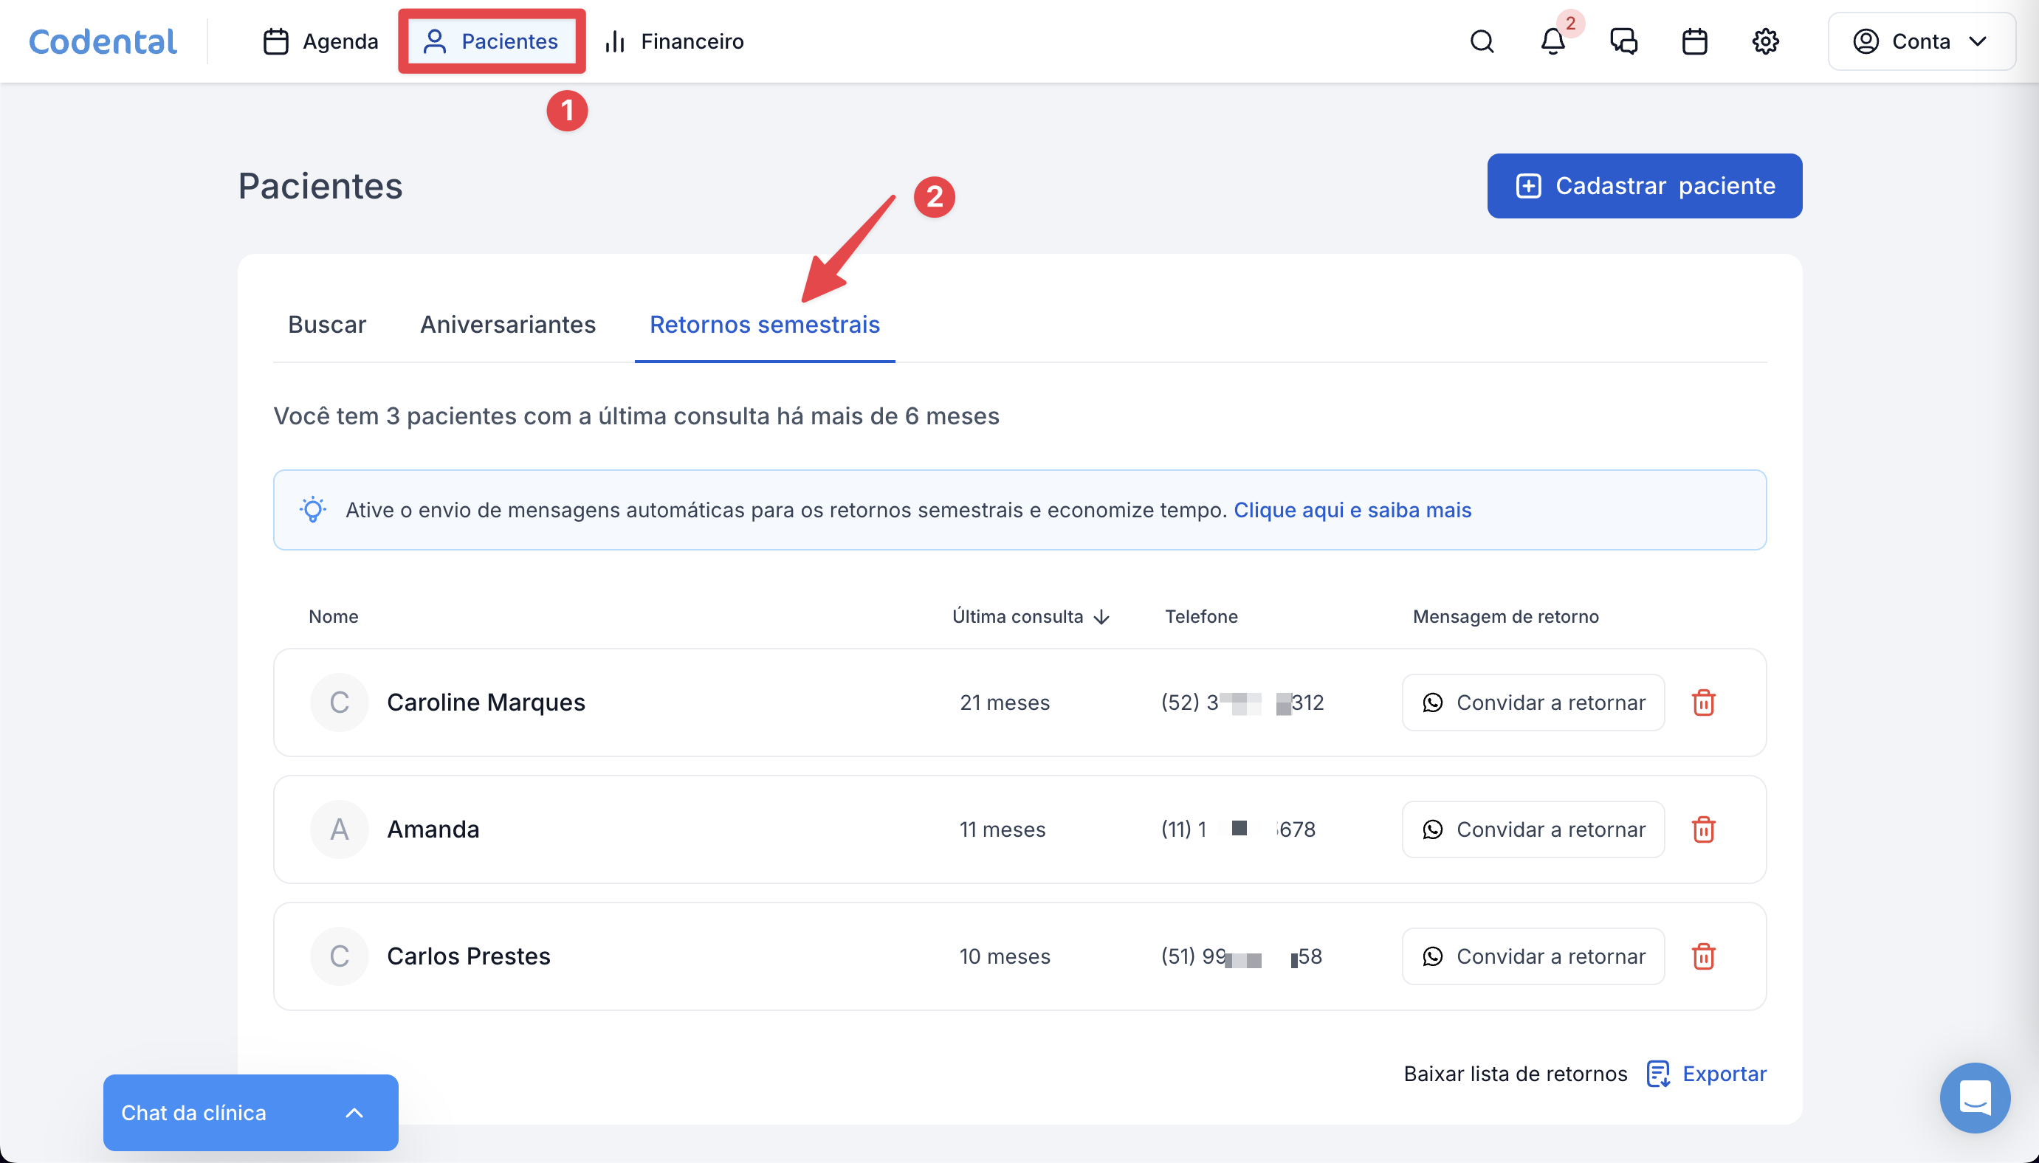Switch to the Buscar tab
Viewport: 2039px width, 1163px height.
coord(327,325)
